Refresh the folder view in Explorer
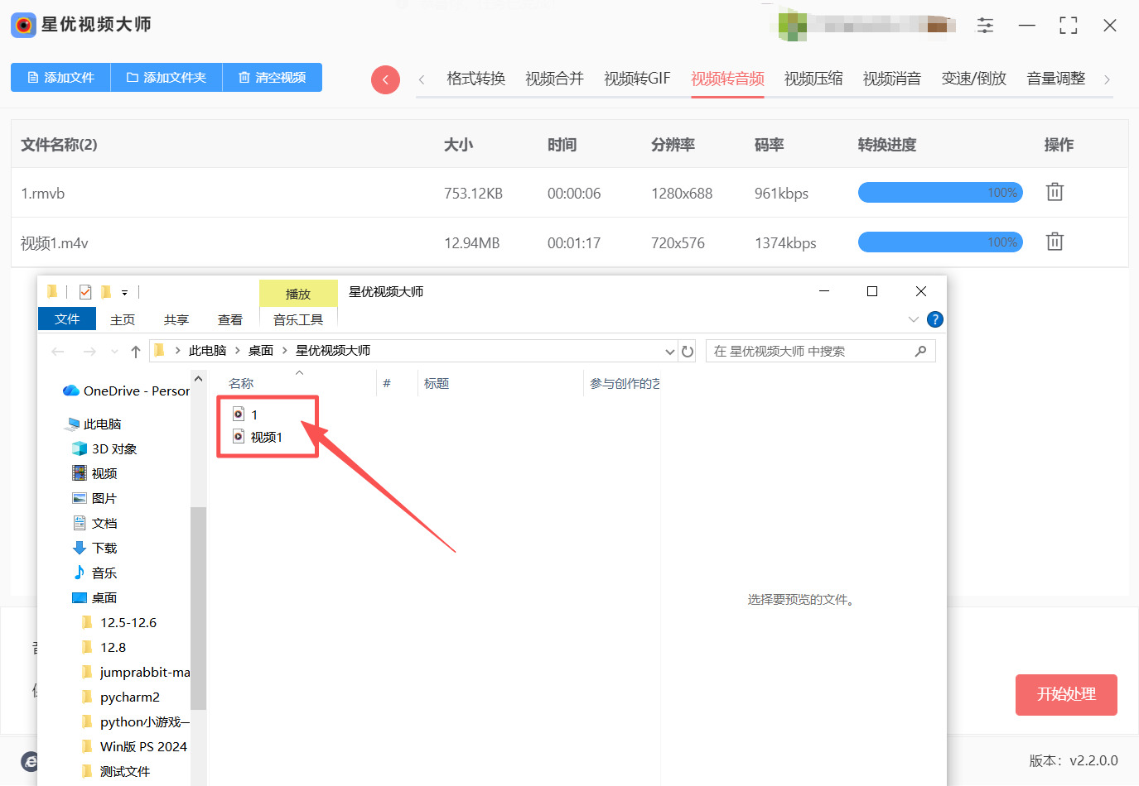The height and width of the screenshot is (786, 1139). 688,350
